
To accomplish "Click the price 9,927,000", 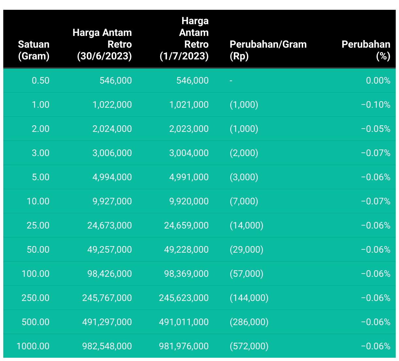I will point(112,201).
